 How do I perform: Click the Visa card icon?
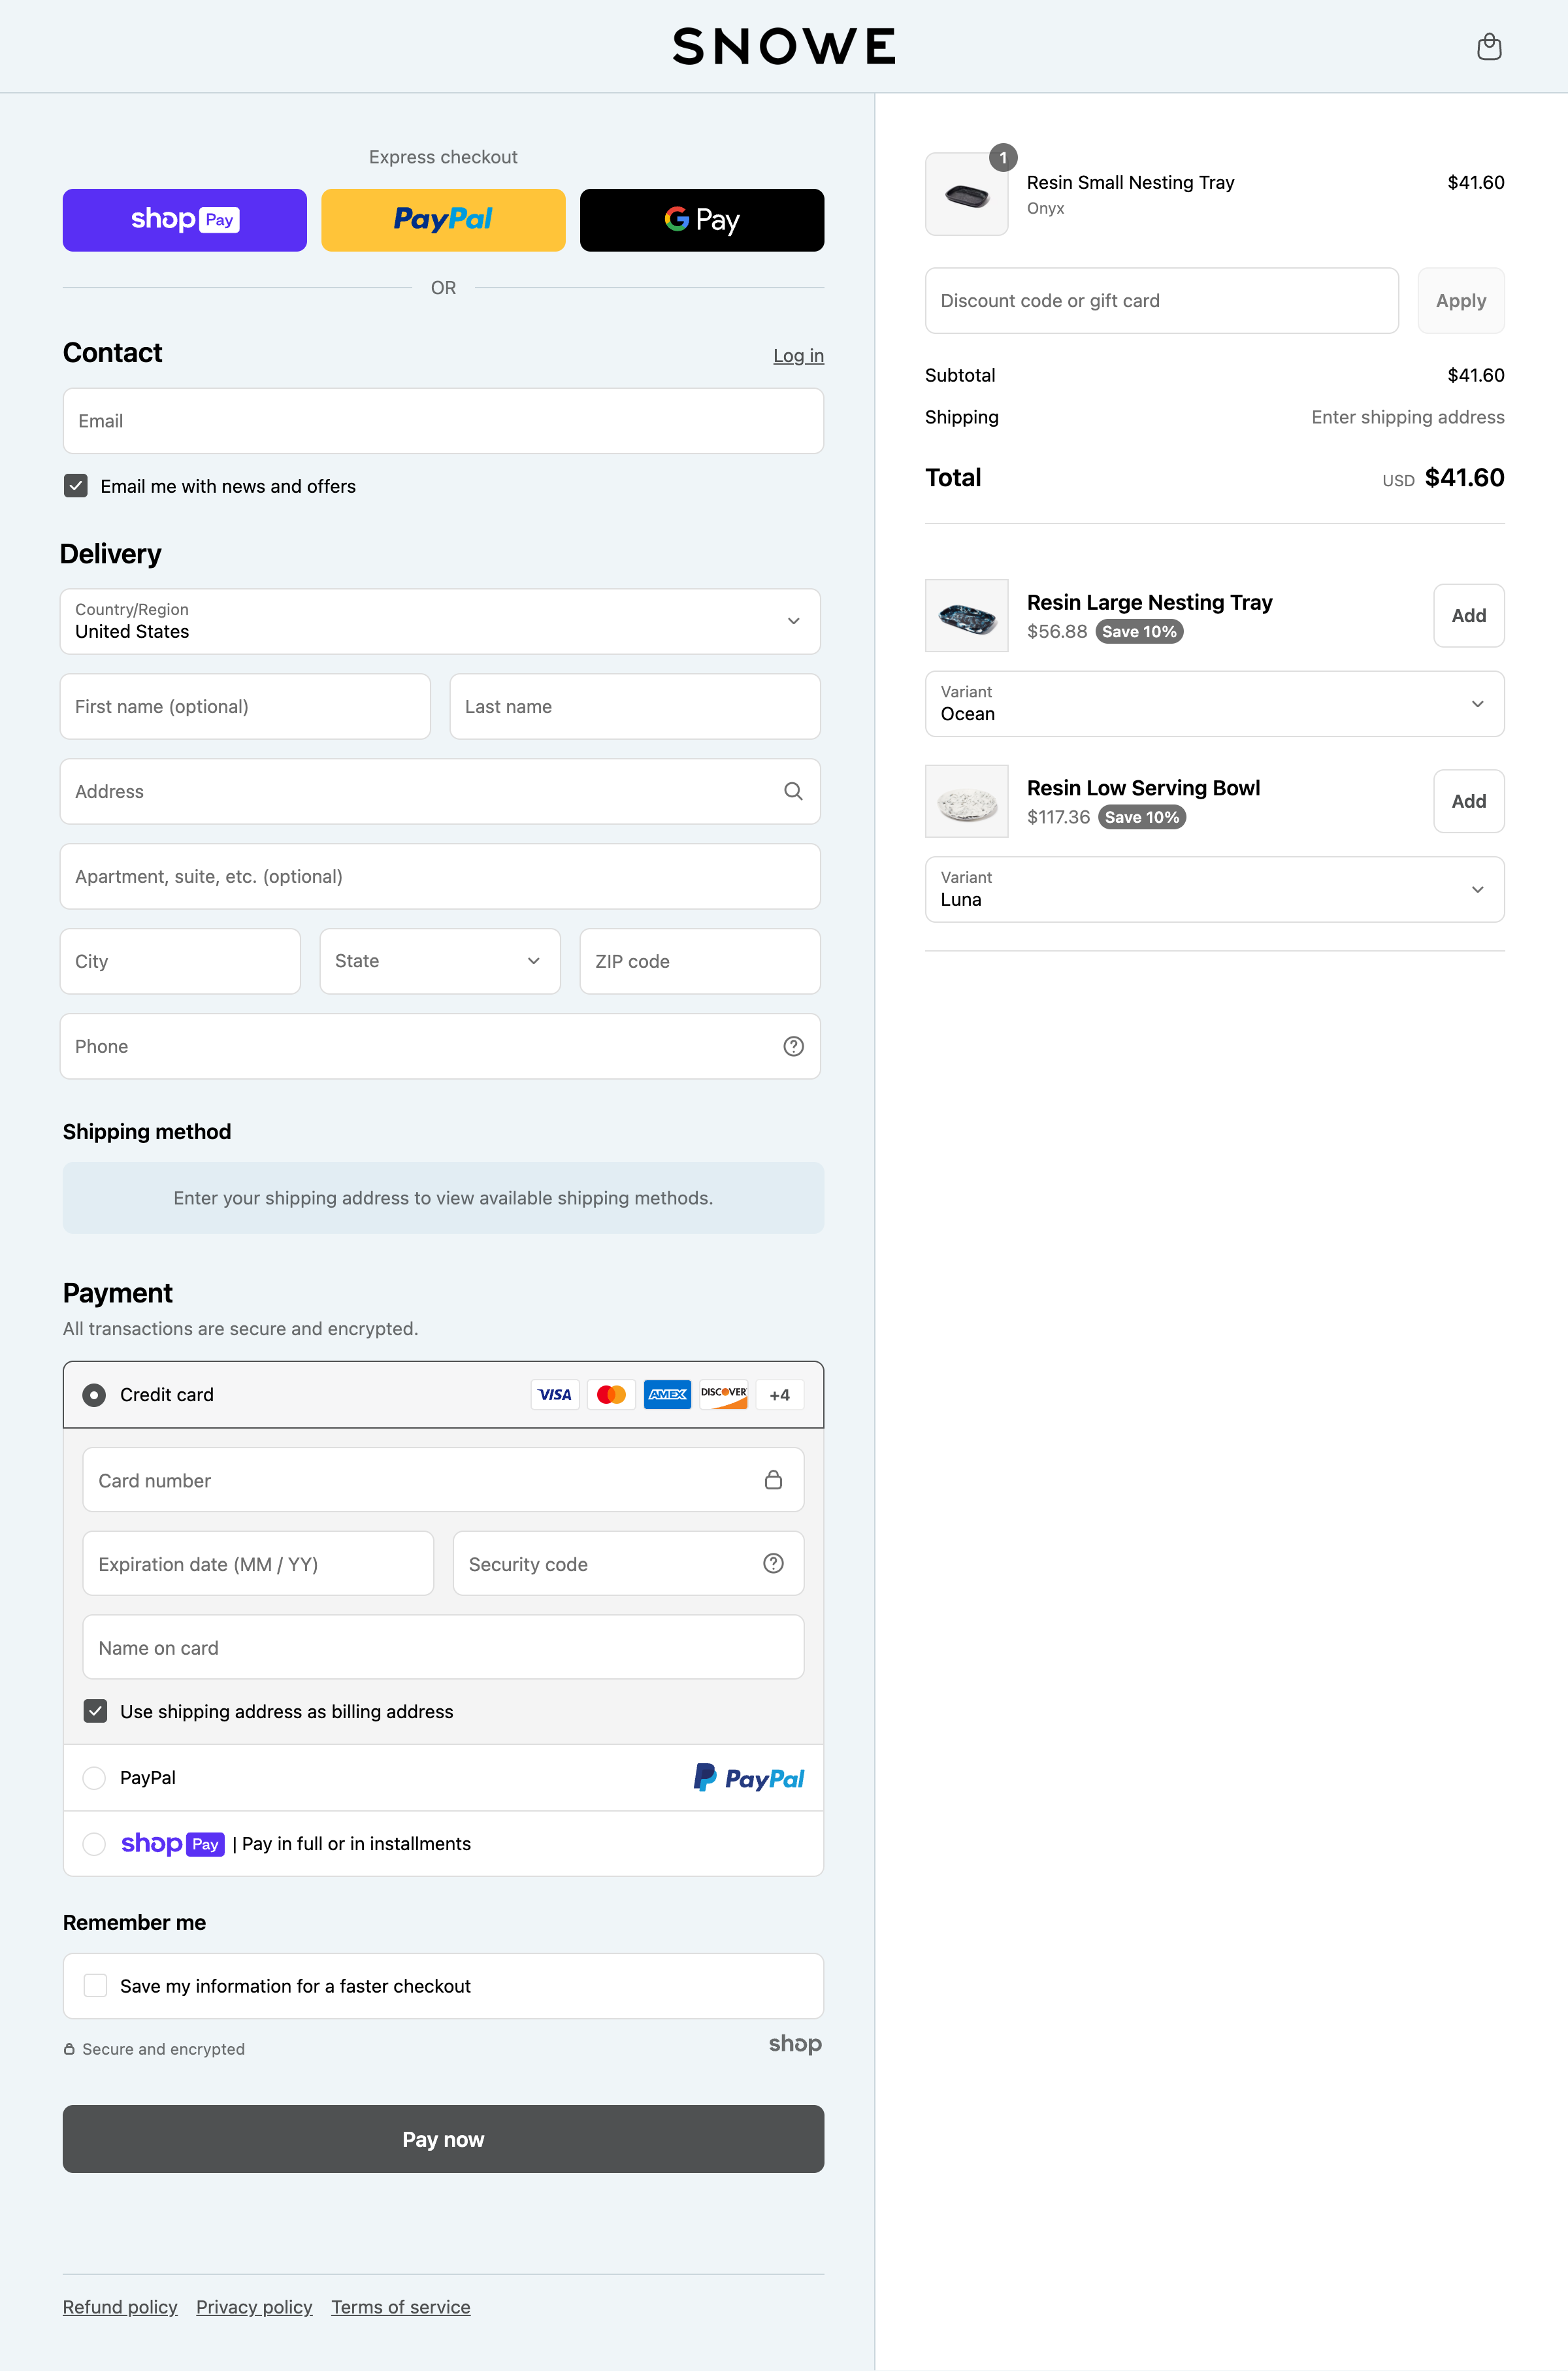pyautogui.click(x=555, y=1394)
